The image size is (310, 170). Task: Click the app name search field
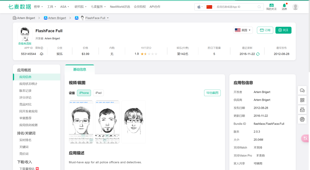236,7
